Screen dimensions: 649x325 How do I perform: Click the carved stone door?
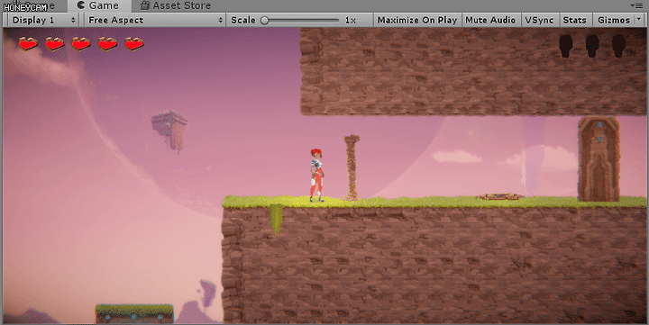click(599, 158)
